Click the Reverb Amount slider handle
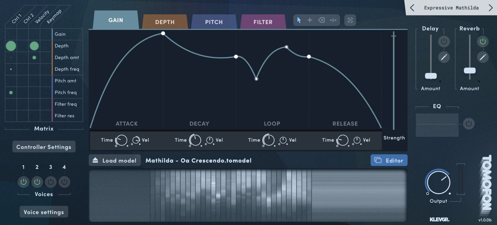 point(469,71)
